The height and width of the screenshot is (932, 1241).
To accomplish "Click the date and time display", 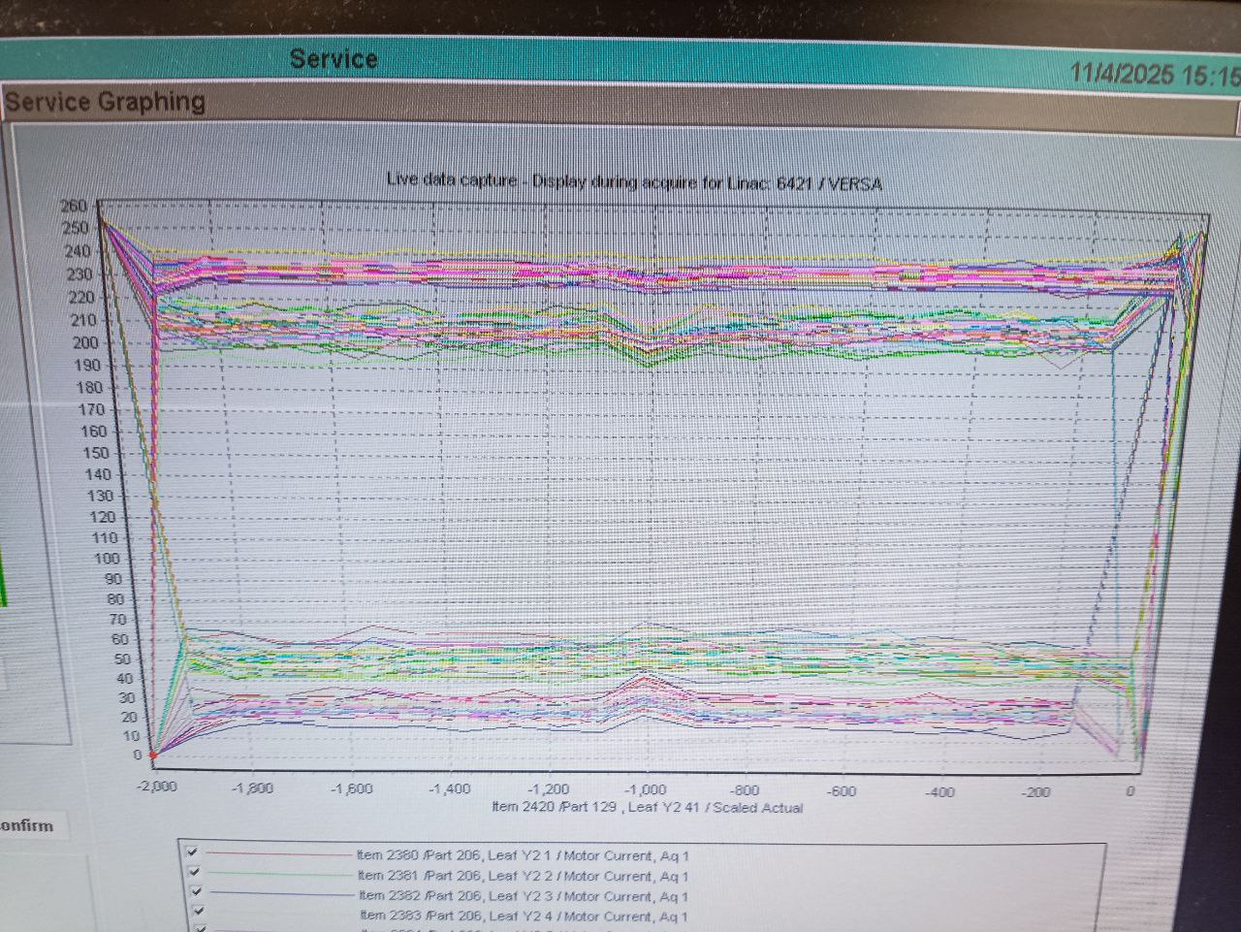I will coord(1154,75).
